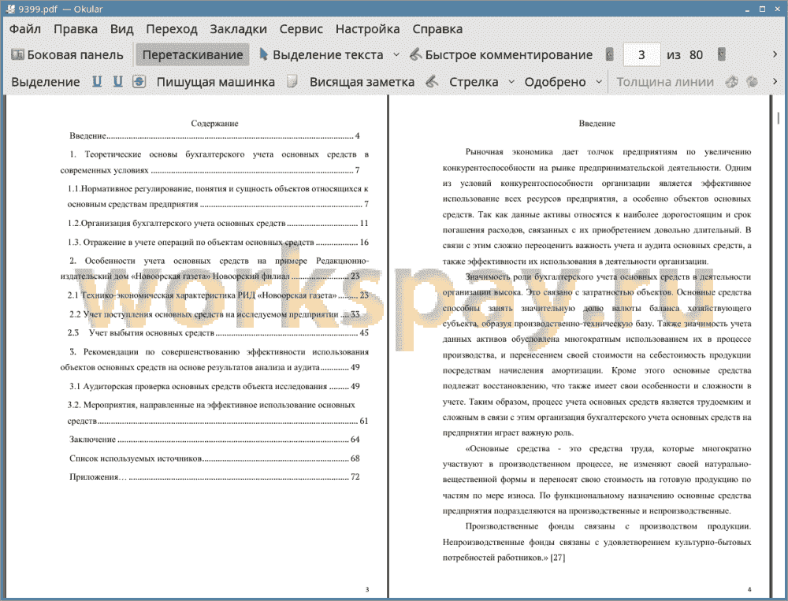Click contents entry '2.3 Учет выбытия основных средств'
The height and width of the screenshot is (601, 788).
tap(217, 332)
